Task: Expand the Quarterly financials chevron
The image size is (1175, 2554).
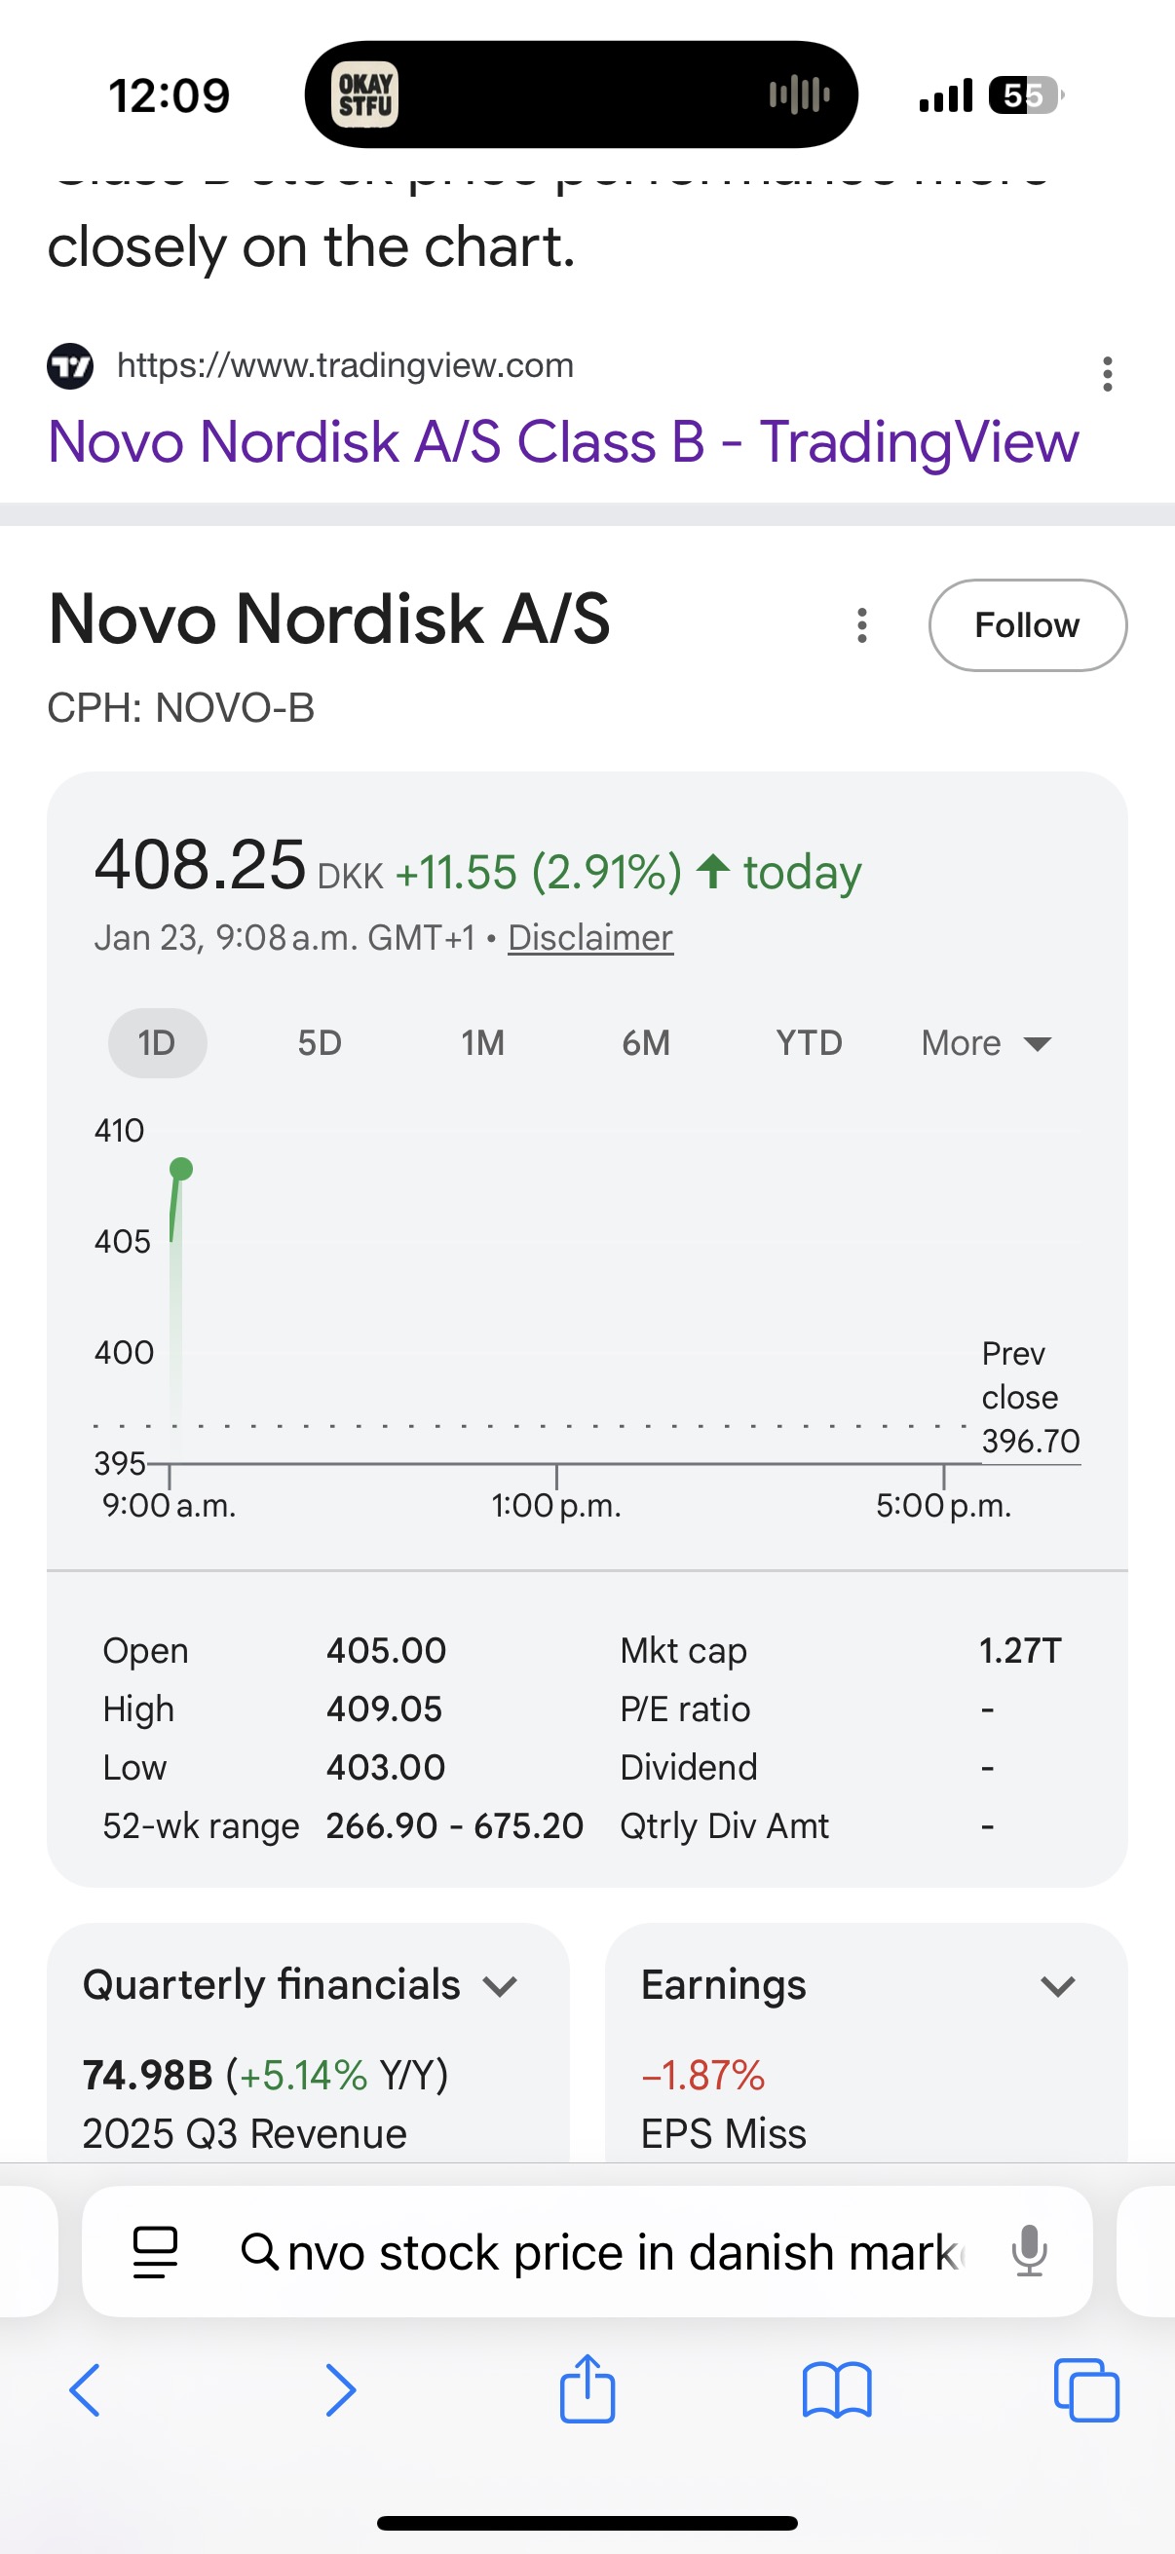Action: coord(500,1986)
